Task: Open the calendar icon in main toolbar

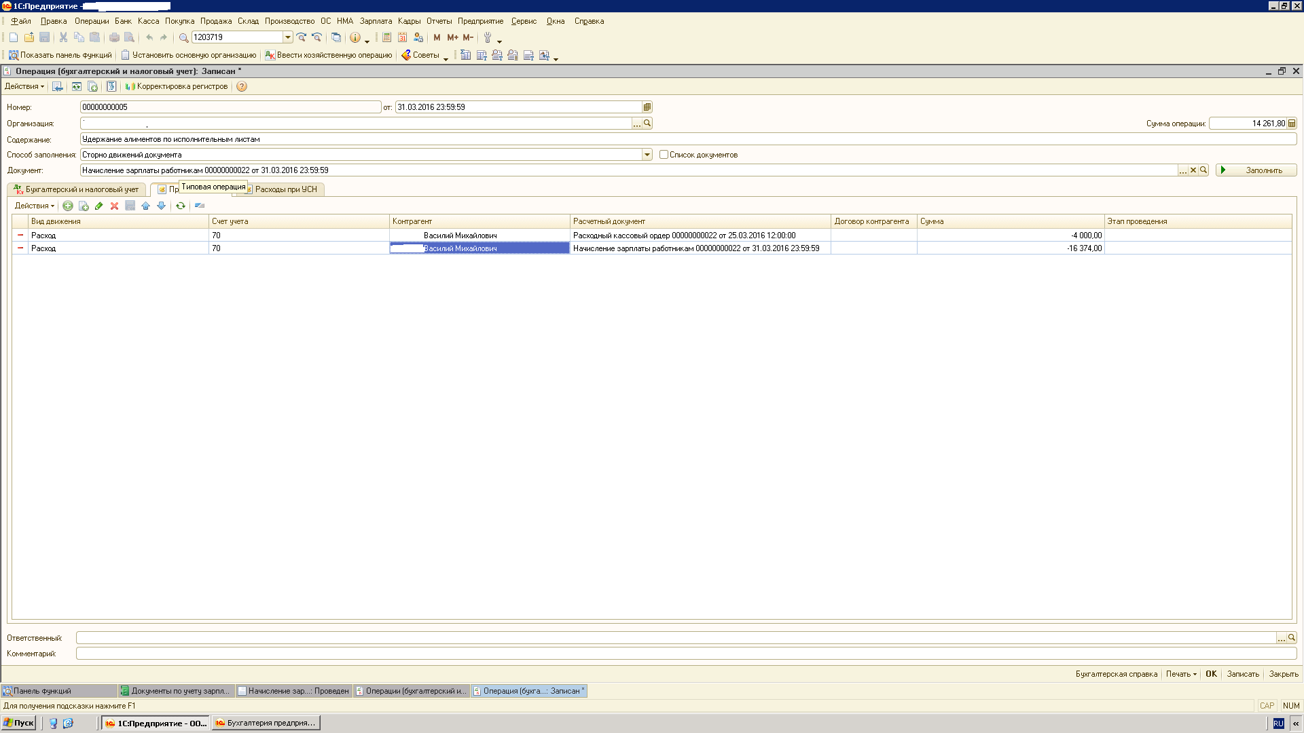Action: click(x=402, y=37)
